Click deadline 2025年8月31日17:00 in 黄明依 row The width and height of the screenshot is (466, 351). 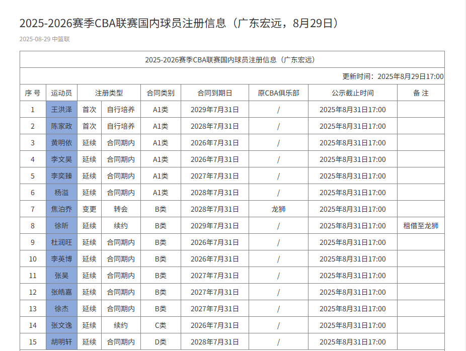pos(353,143)
